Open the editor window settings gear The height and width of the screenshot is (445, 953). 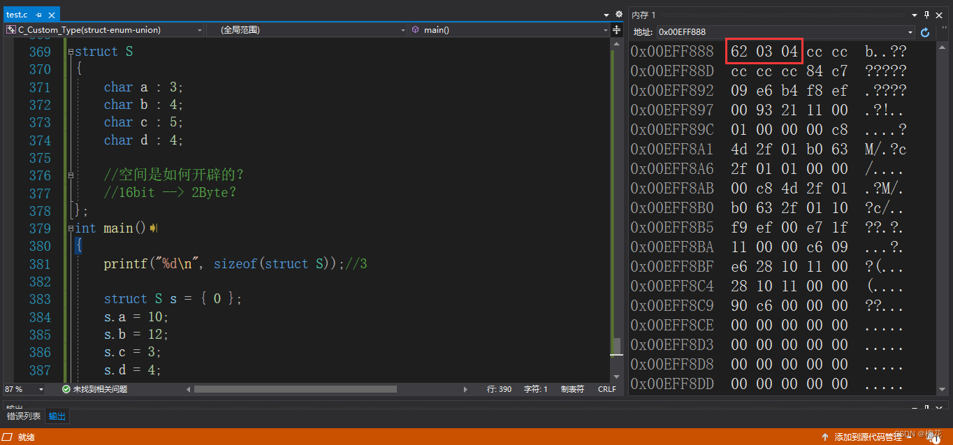pos(618,14)
